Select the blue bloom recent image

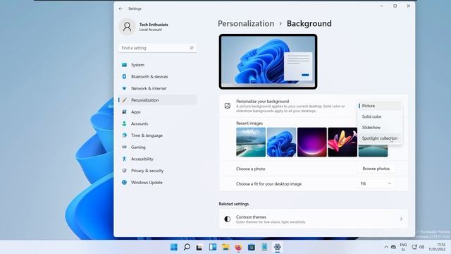tap(281, 143)
